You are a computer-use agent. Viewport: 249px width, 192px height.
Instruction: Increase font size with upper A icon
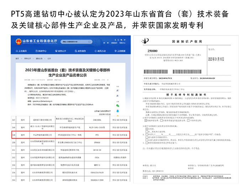tap(118, 90)
